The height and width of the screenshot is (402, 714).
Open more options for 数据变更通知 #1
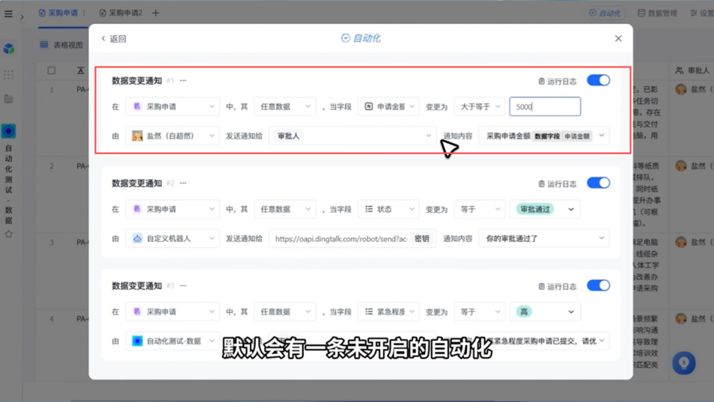click(x=183, y=81)
